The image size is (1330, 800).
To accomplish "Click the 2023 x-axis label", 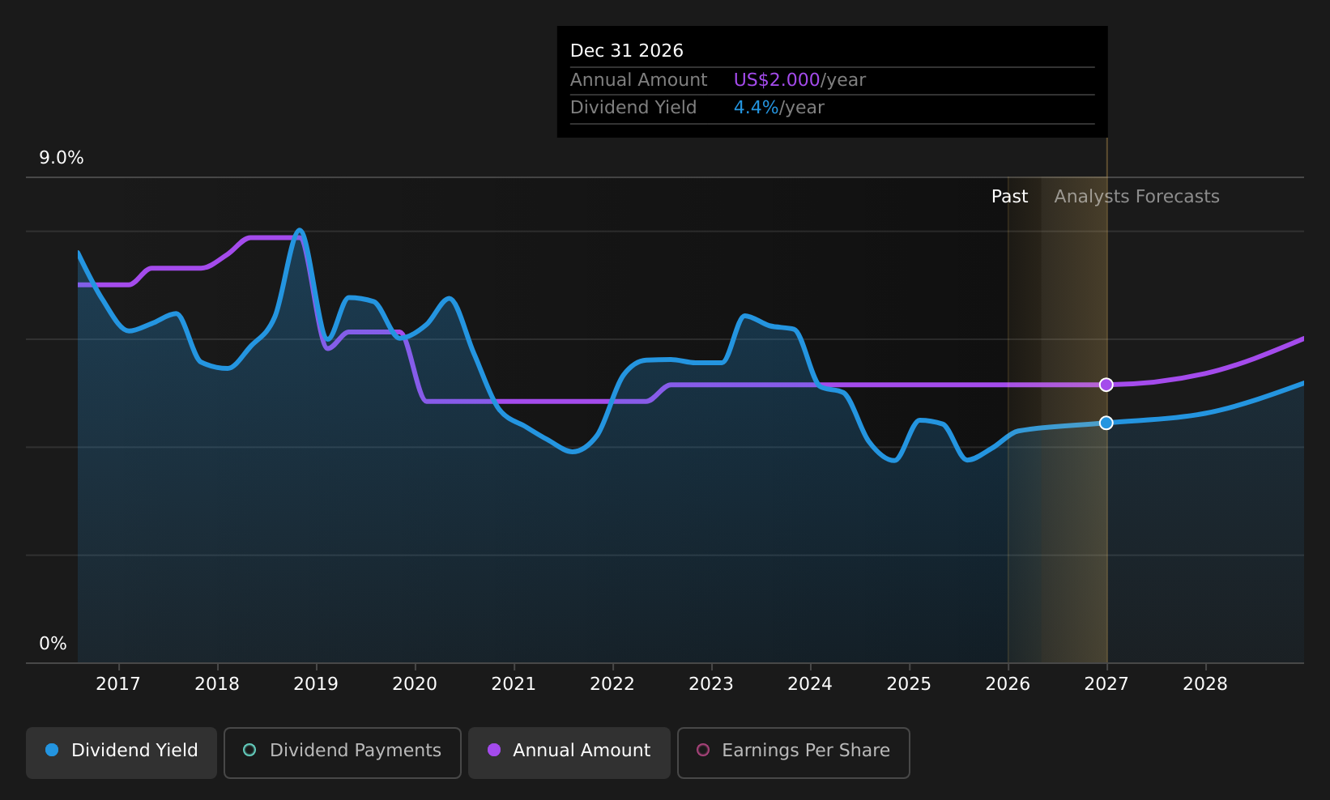I will pos(711,684).
